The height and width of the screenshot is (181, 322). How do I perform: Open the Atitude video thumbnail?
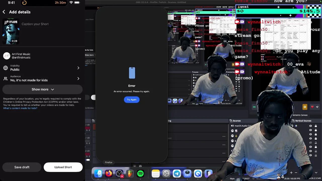point(11,31)
